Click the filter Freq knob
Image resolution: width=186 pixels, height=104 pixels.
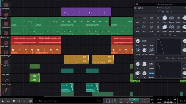[138, 41]
